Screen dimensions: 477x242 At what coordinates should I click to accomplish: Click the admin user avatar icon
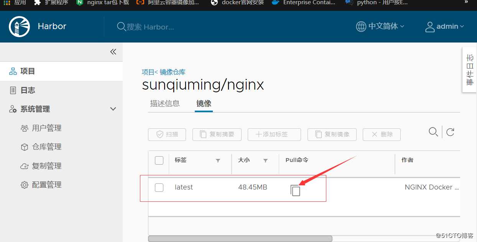click(430, 27)
